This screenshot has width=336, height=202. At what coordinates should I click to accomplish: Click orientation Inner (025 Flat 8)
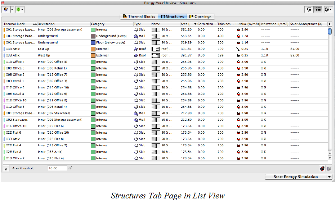(x=51, y=139)
